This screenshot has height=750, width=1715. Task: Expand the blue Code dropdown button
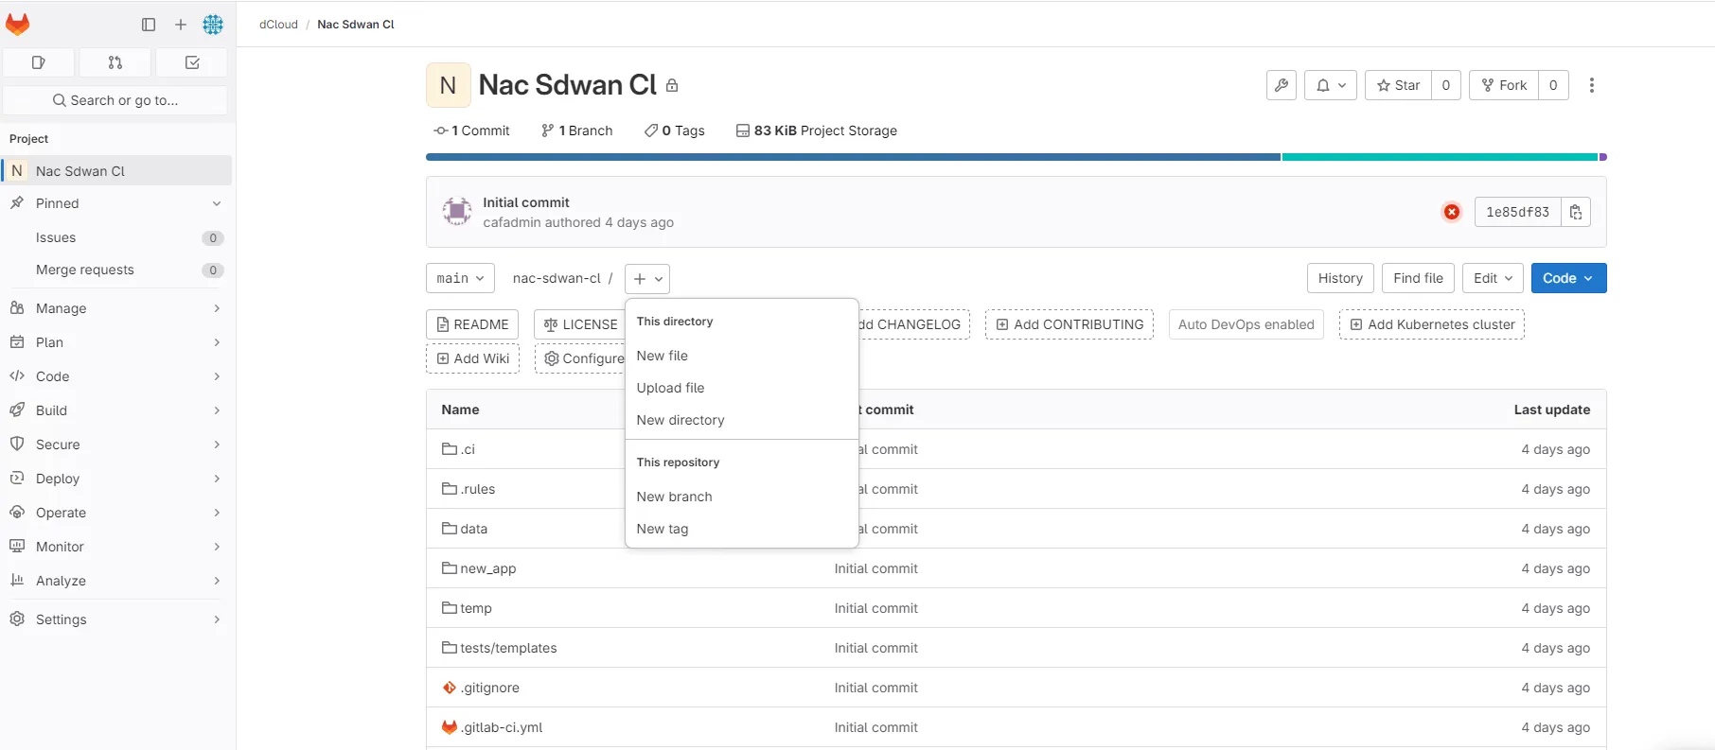click(1568, 278)
